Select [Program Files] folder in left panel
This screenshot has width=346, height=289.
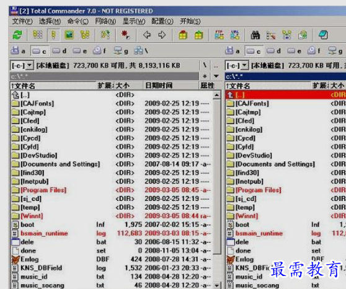tap(112, 190)
